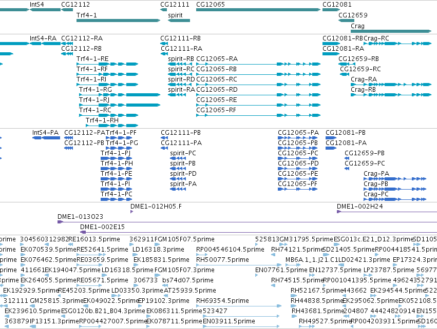
Task: Click EST RH50077.5prime
Action: [222, 260]
